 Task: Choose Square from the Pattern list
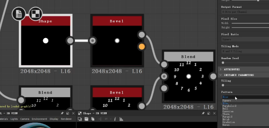point(245,101)
